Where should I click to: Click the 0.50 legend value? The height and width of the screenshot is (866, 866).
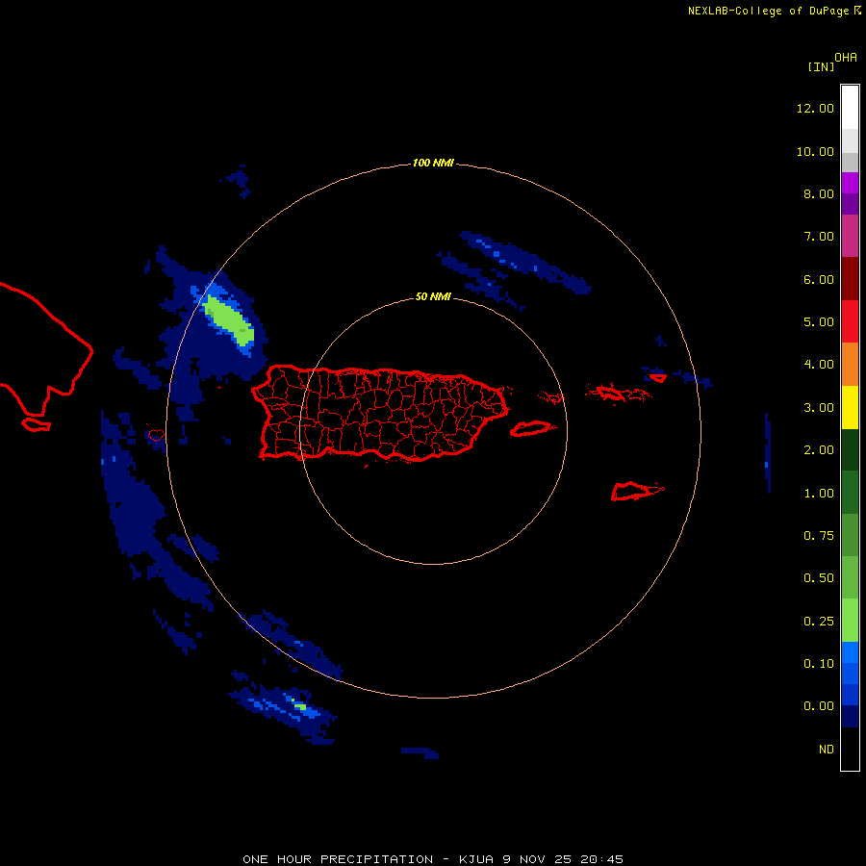pos(818,578)
